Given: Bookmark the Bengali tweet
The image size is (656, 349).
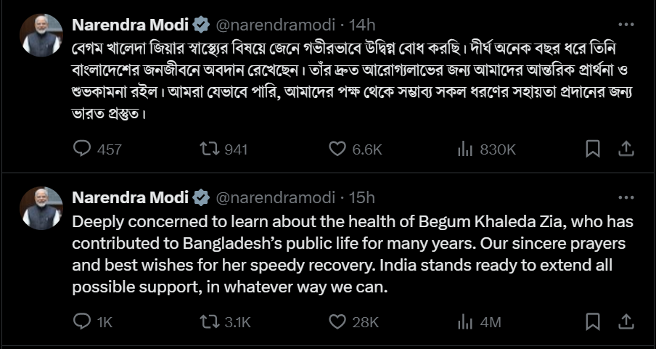Looking at the screenshot, I should point(593,149).
